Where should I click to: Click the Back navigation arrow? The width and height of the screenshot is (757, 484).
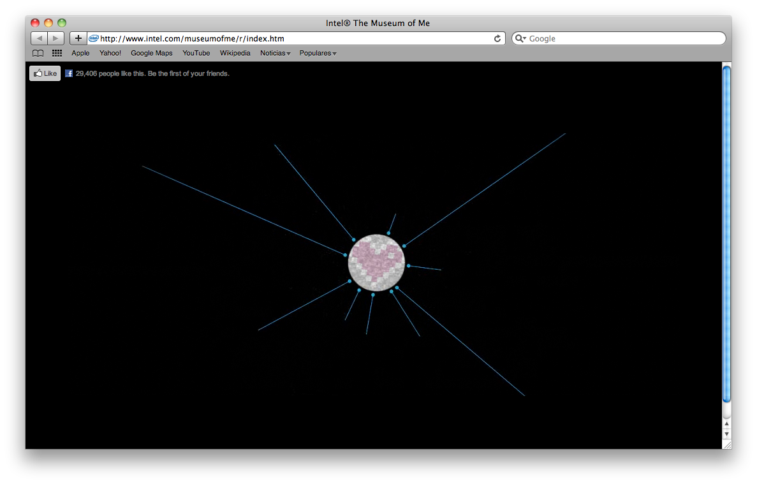pos(39,38)
